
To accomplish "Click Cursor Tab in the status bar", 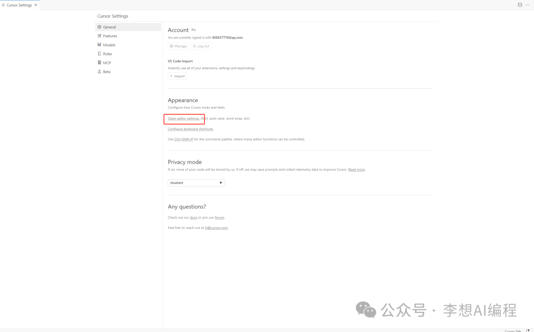I will point(513,331).
